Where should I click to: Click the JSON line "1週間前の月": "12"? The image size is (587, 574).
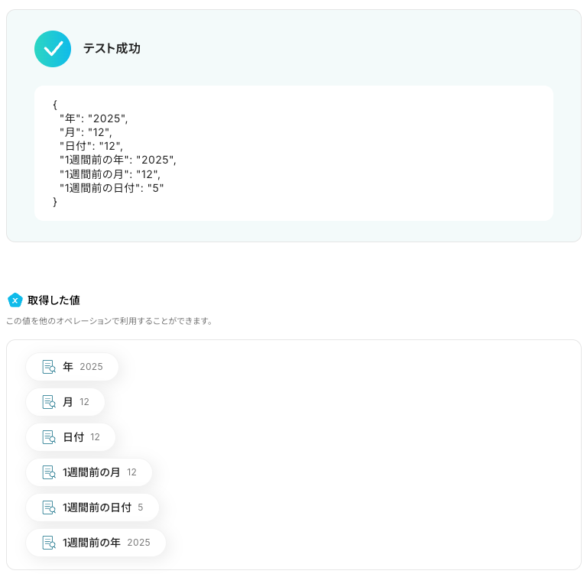[109, 174]
